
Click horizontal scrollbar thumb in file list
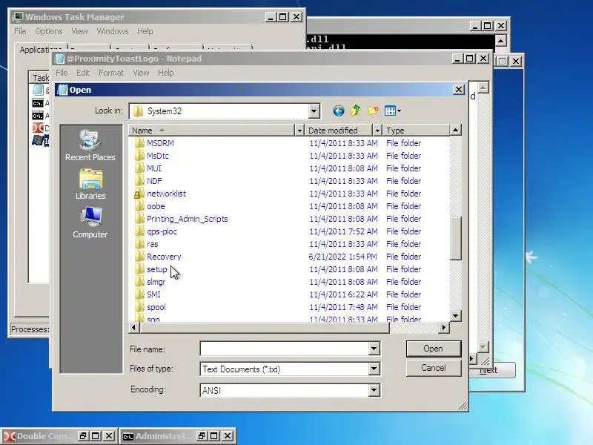tap(265, 328)
